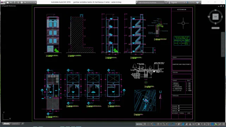This screenshot has width=226, height=127.
Task: Click the Workspace Switching gear icon
Action: (x=199, y=124)
